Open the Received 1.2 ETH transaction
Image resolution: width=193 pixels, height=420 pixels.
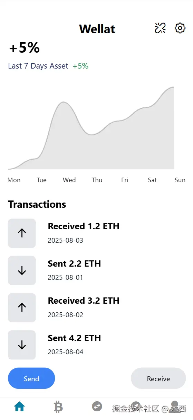coord(97,233)
